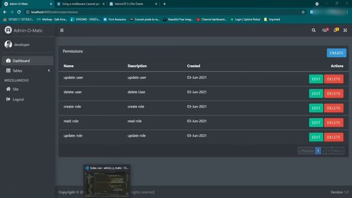The height and width of the screenshot is (198, 352).
Task: Click the 'developer' username text
Action: click(x=22, y=45)
